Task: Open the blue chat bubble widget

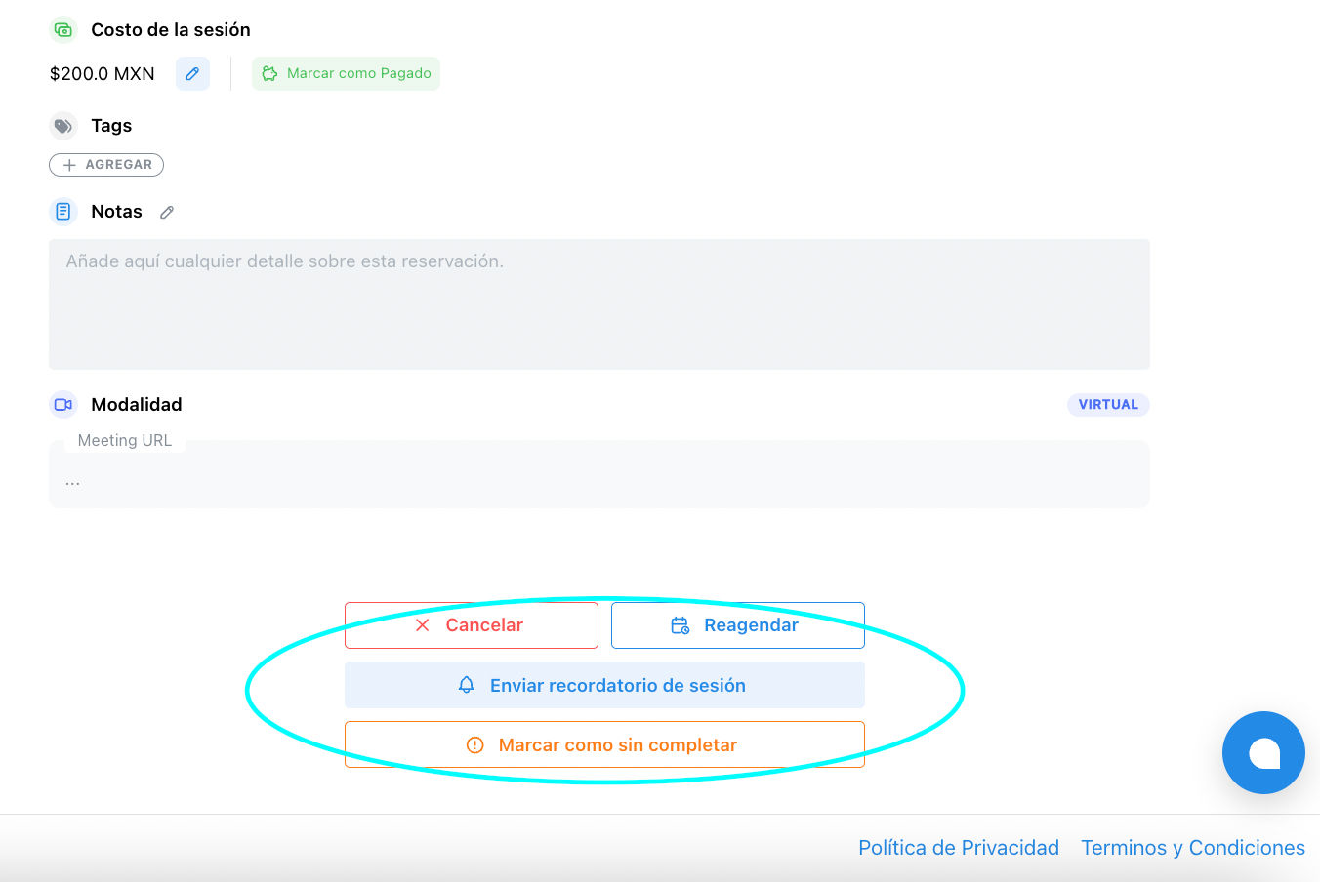Action: click(1263, 752)
